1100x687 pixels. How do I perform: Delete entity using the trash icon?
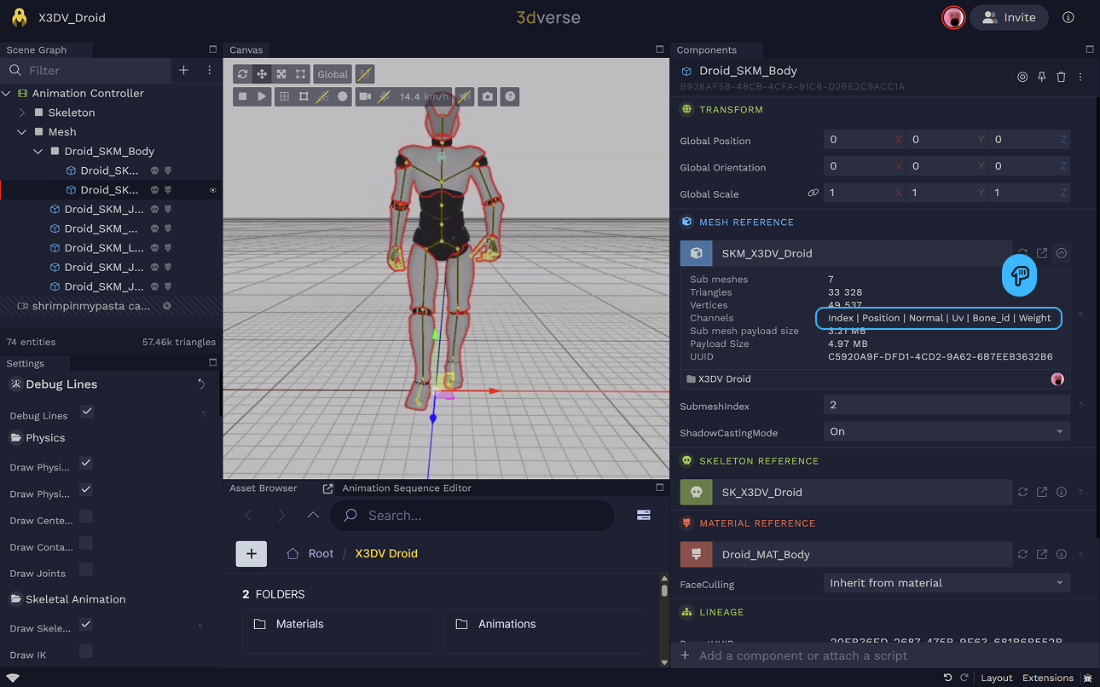1061,77
